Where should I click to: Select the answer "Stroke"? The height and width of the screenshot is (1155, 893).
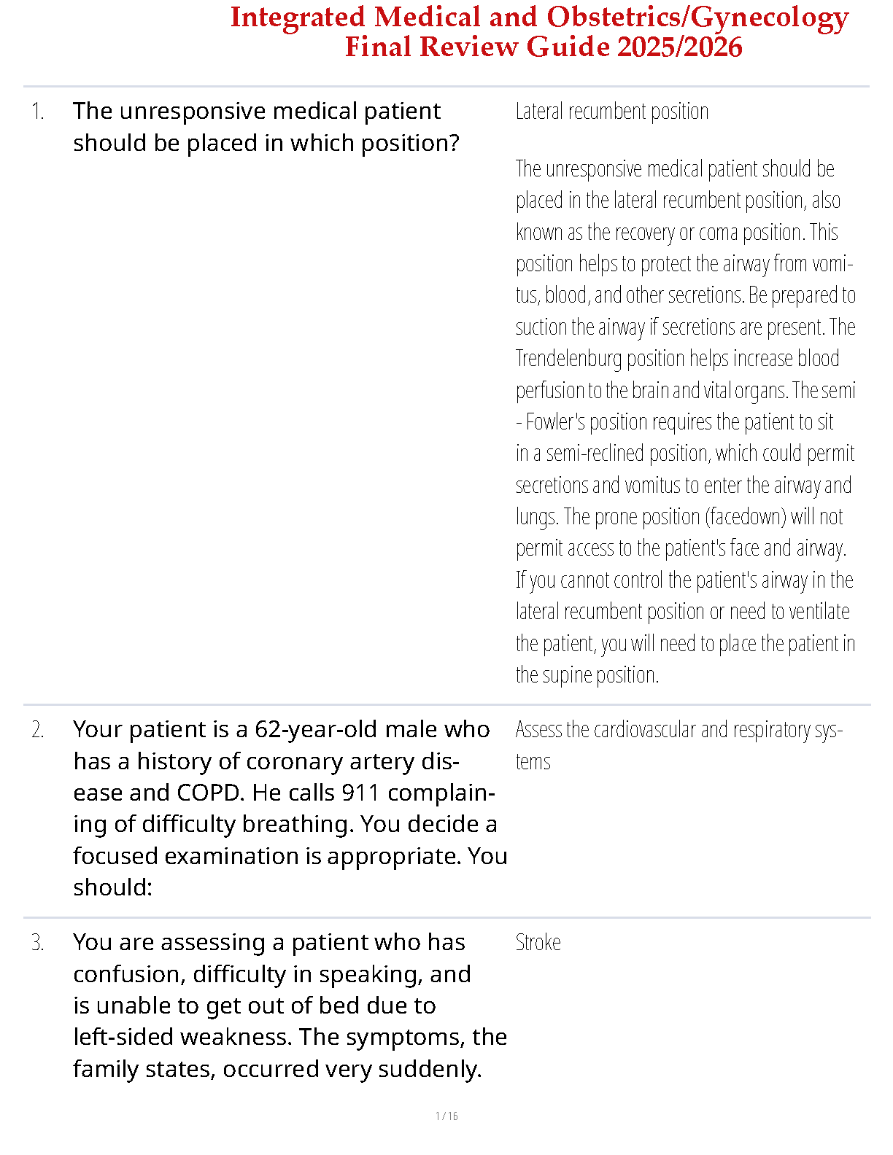538,943
